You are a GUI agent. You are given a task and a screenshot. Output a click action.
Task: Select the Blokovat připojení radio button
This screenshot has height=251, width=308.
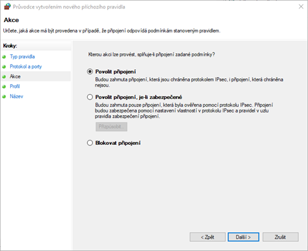point(90,143)
